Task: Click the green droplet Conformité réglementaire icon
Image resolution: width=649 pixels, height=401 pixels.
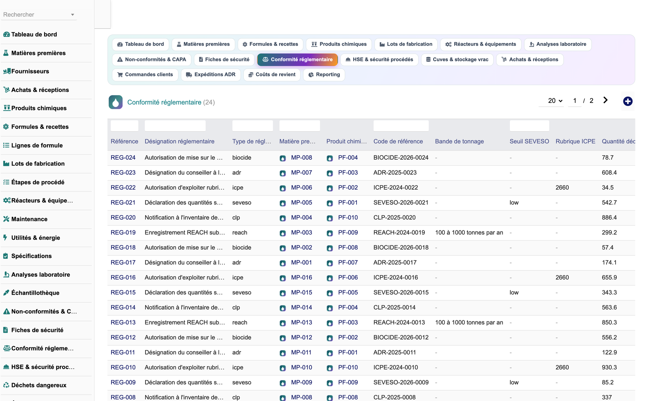Action: [115, 102]
